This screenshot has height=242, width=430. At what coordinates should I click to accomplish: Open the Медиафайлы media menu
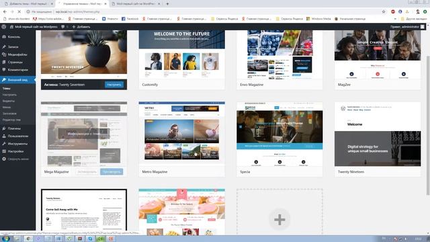pos(17,54)
